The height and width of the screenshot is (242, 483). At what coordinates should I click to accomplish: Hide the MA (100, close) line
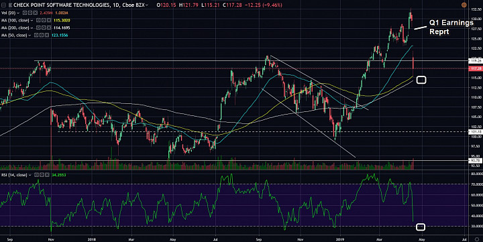[38, 20]
